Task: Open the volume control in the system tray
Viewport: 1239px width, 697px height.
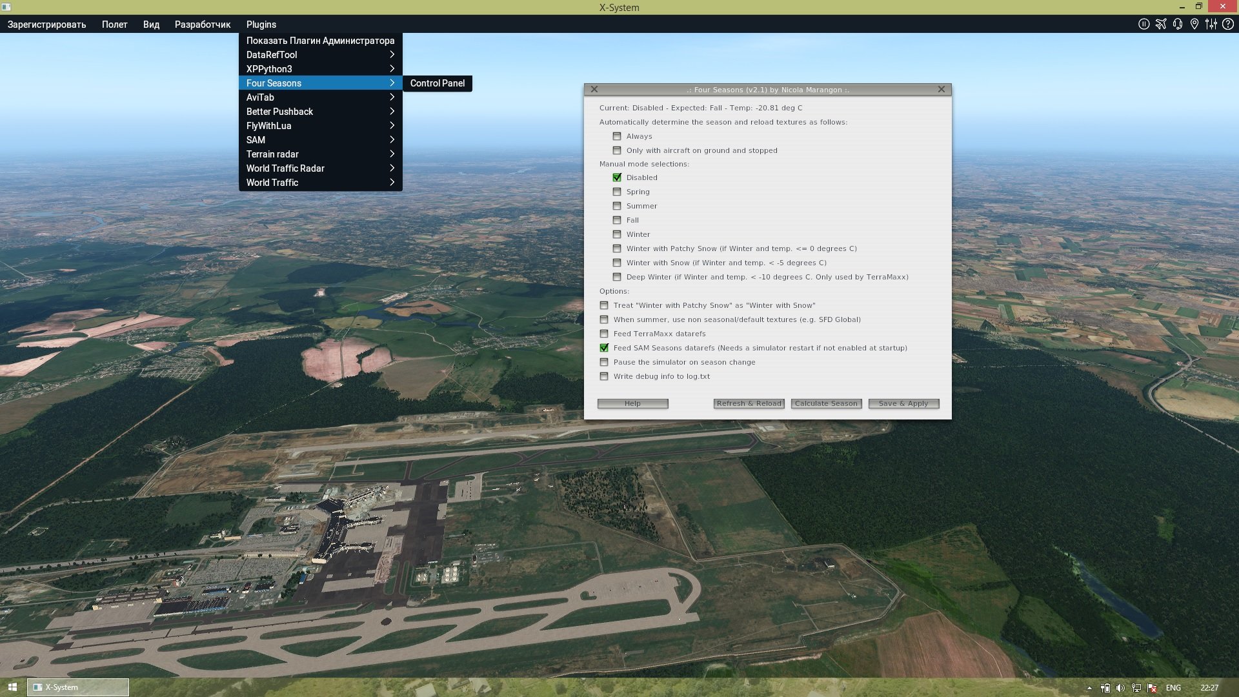Action: pyautogui.click(x=1120, y=688)
